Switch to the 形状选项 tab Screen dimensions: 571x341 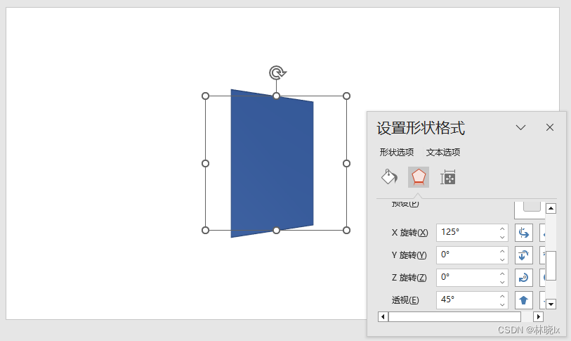(397, 152)
